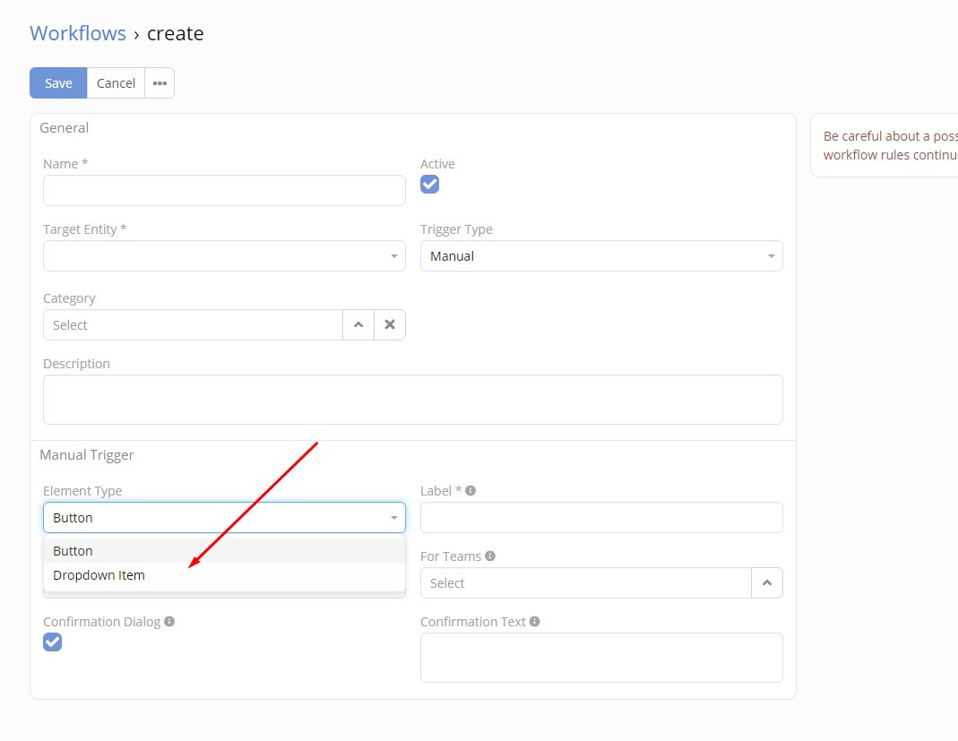Go to Workflows breadcrumb link
The image size is (958, 741).
[78, 34]
